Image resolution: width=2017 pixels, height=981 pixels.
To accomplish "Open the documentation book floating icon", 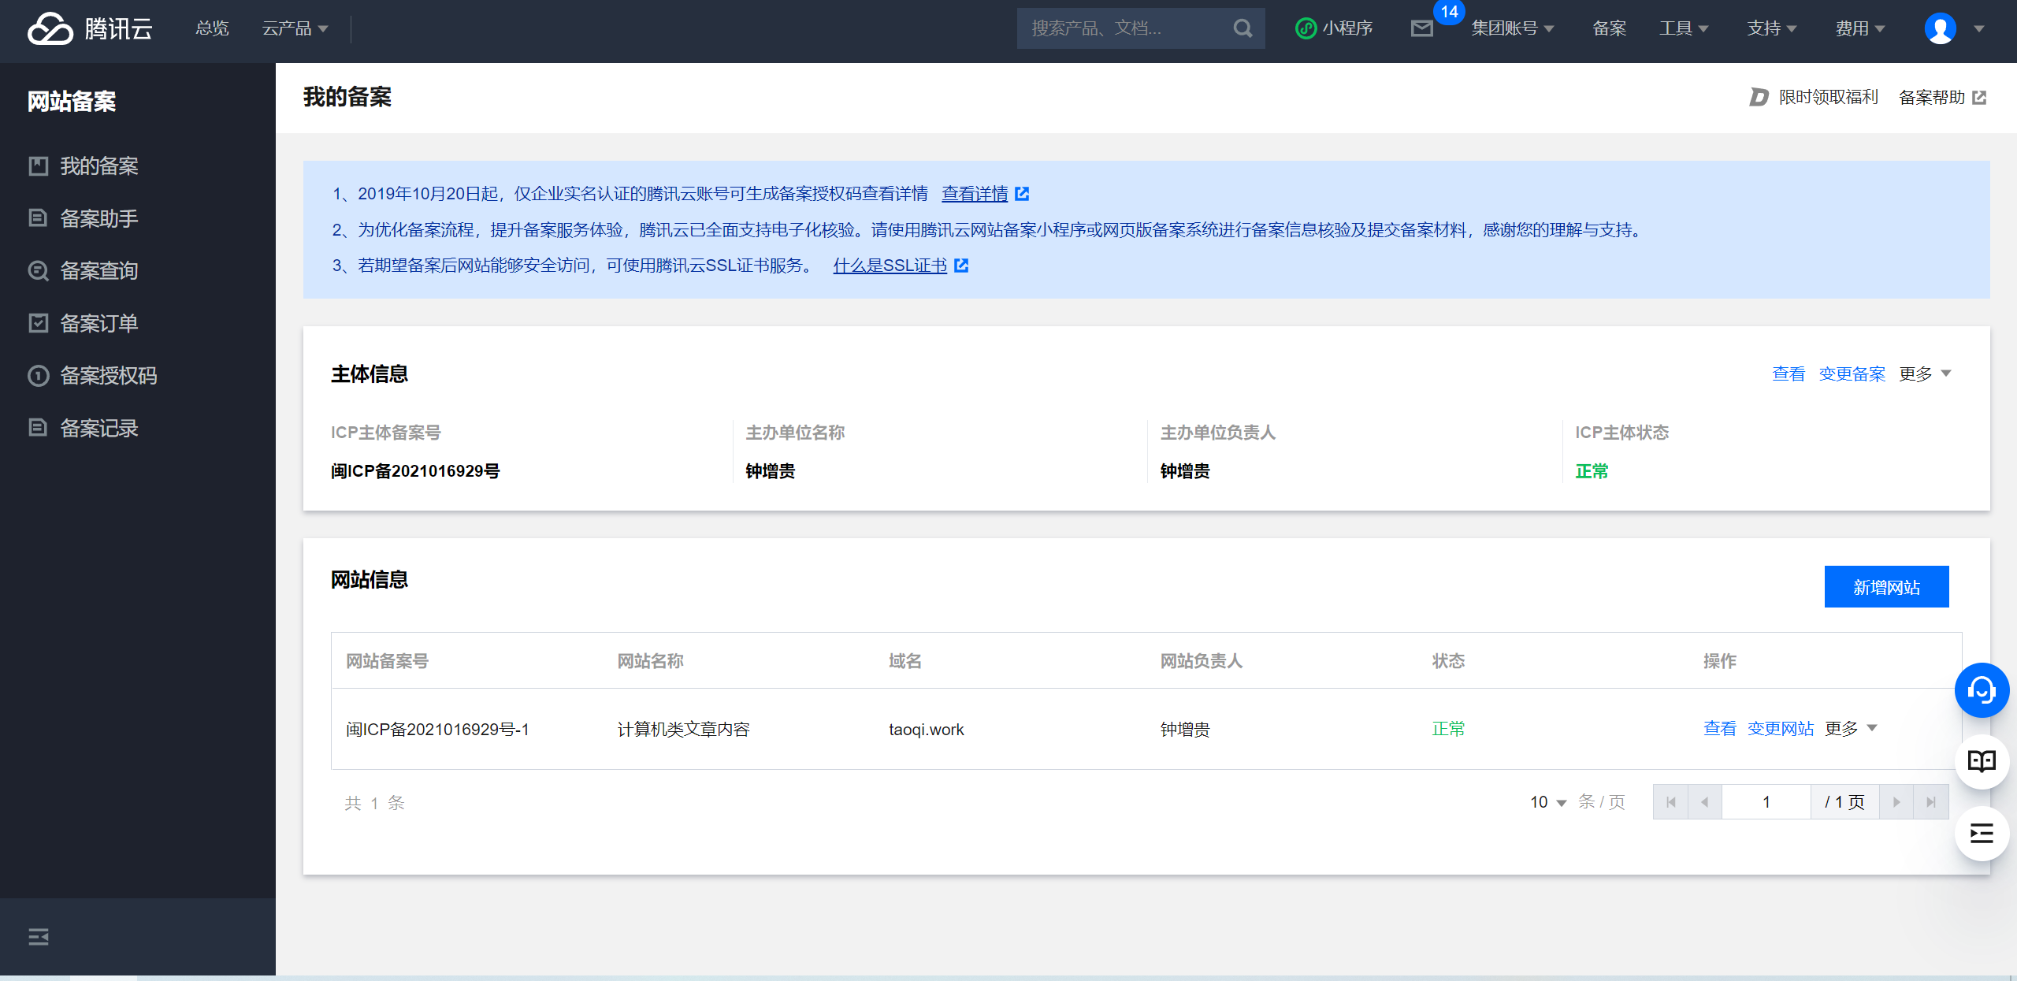I will (1981, 761).
